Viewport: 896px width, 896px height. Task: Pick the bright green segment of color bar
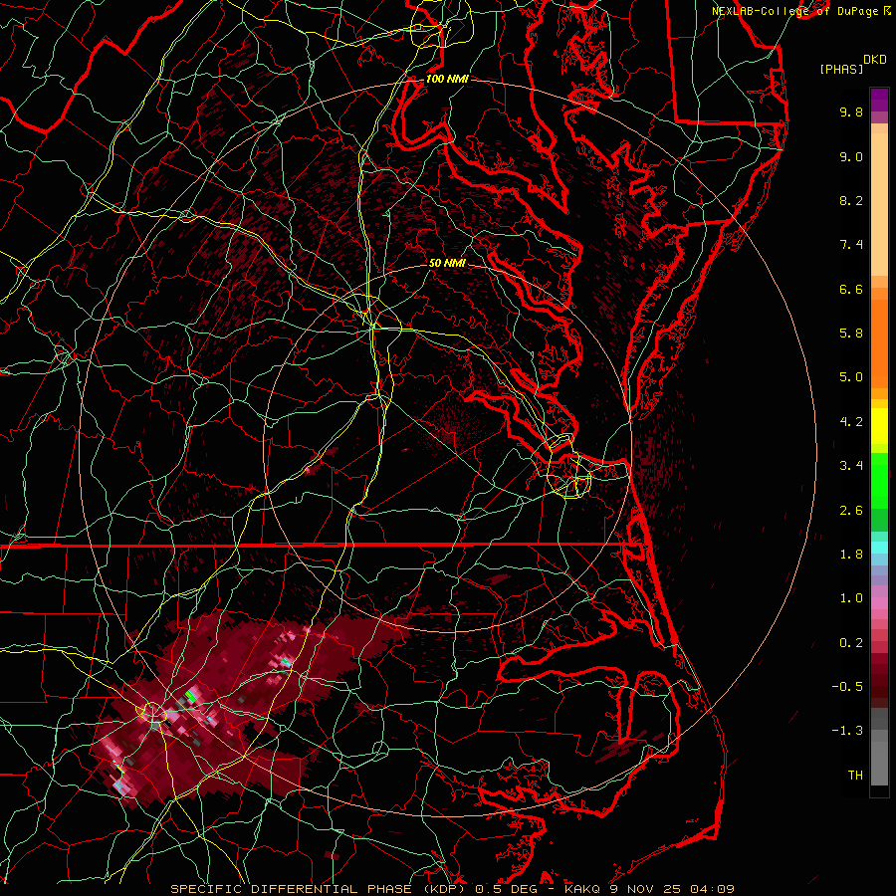[879, 480]
